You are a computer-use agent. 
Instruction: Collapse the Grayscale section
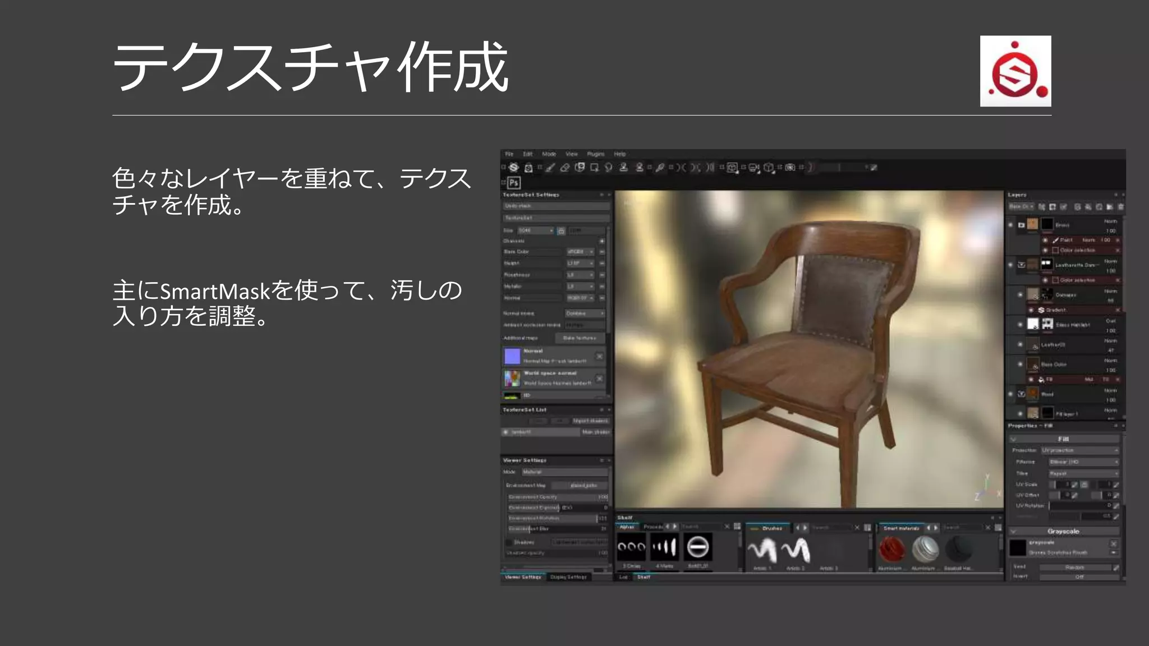(x=1014, y=531)
